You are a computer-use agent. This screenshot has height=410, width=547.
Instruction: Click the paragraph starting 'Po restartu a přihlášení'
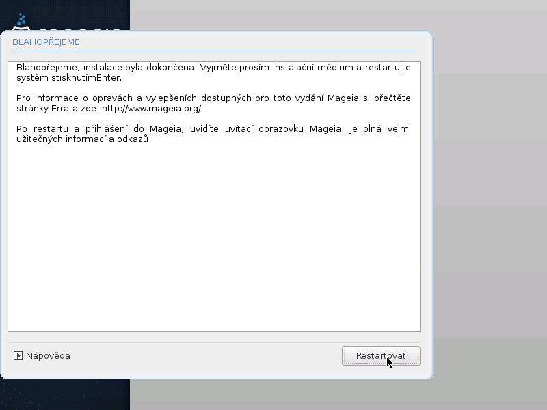[213, 134]
